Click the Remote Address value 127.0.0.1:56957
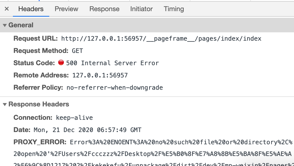The width and height of the screenshot is (294, 166). (100, 75)
